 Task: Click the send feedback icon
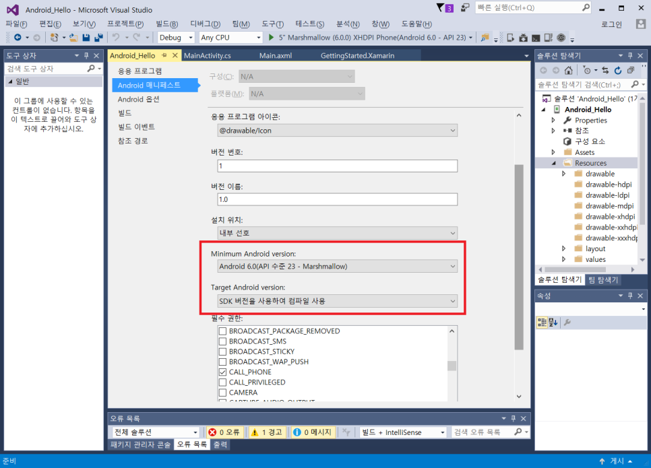[465, 8]
